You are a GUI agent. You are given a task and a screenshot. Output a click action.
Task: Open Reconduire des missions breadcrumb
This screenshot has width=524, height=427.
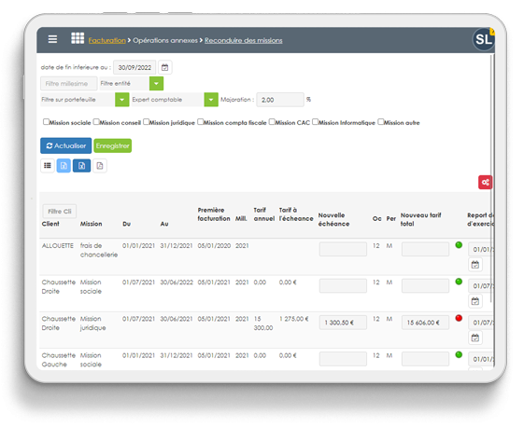click(243, 40)
